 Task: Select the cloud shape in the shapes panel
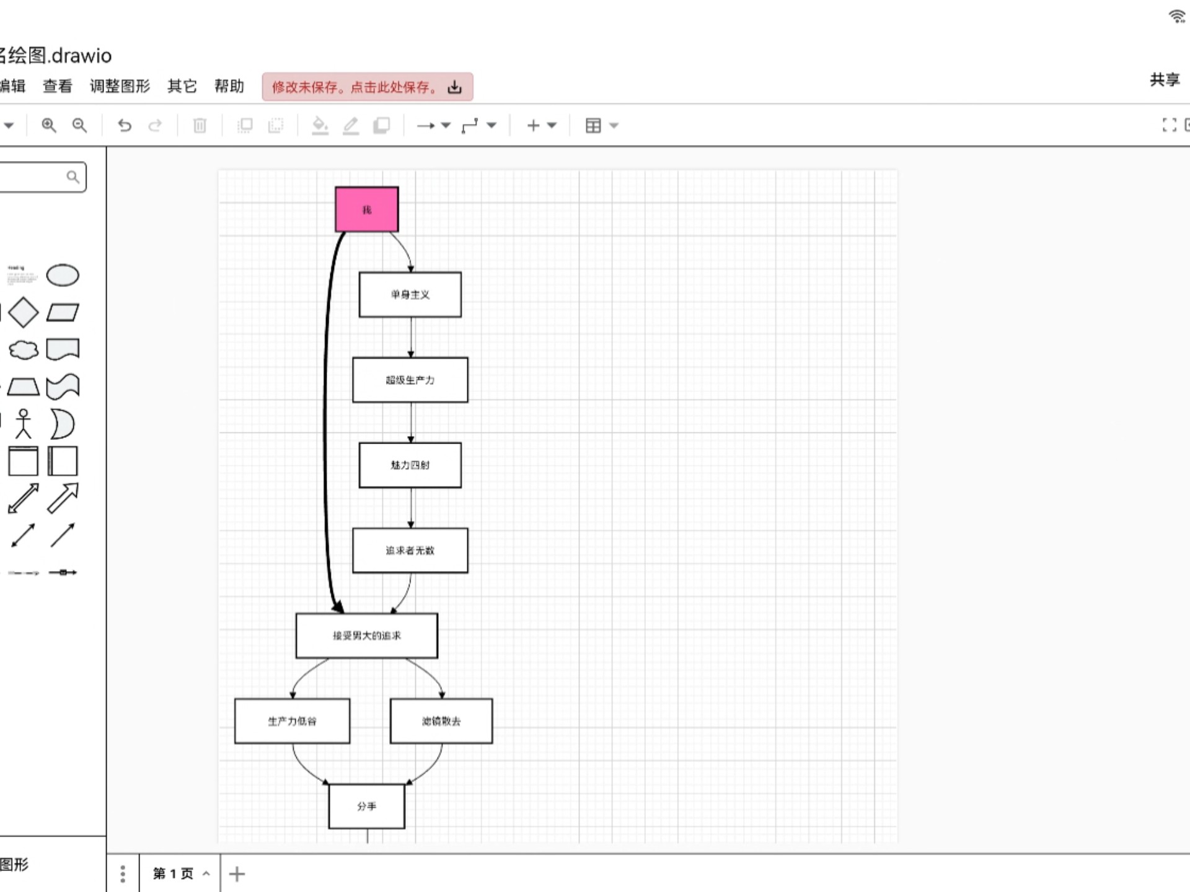23,350
